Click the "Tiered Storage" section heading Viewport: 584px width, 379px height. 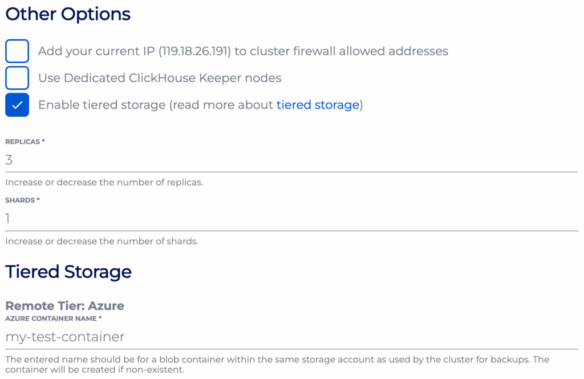point(68,272)
